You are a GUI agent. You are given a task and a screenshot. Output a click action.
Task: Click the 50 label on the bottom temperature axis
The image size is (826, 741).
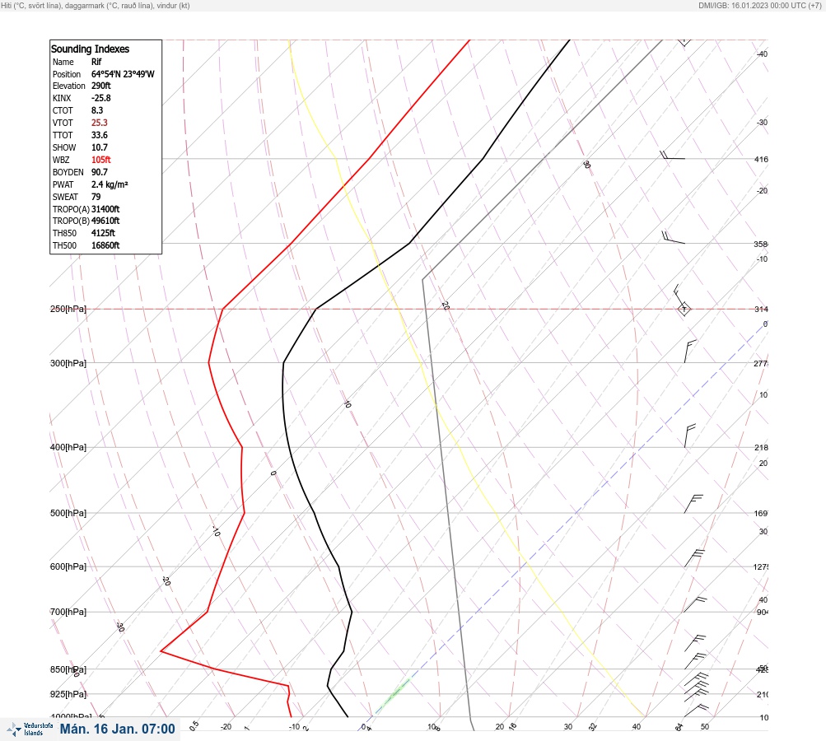[x=705, y=727]
